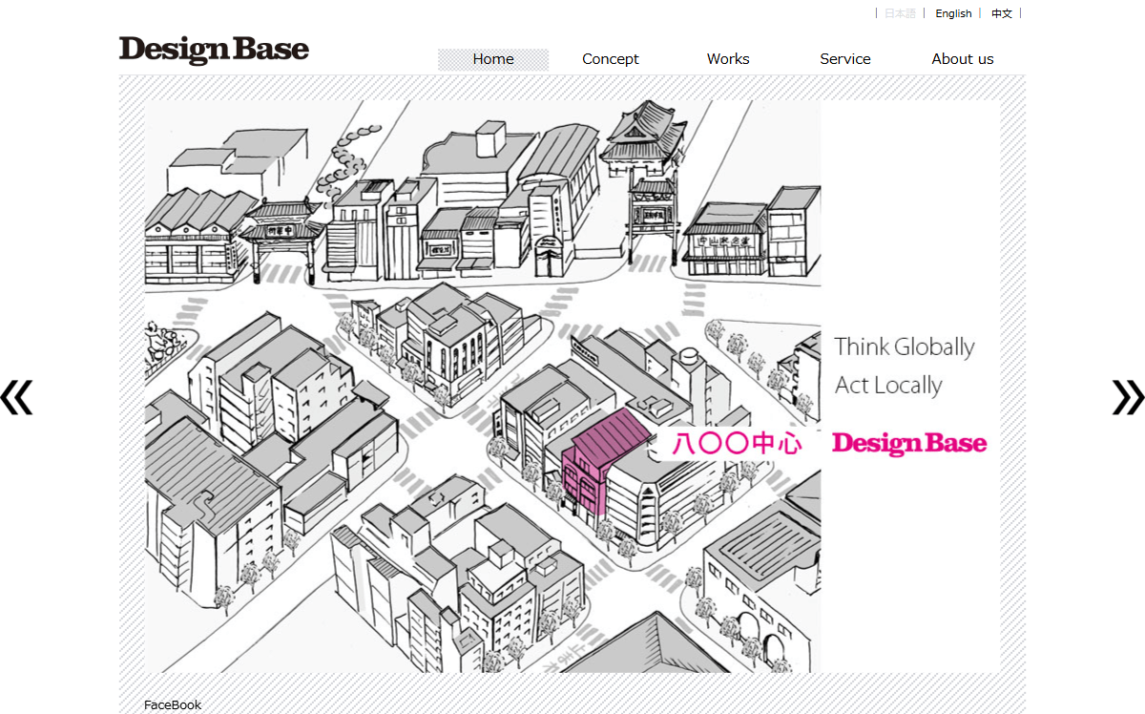The height and width of the screenshot is (714, 1145).
Task: Click the pink highlighted building in the illustration
Action: (603, 461)
